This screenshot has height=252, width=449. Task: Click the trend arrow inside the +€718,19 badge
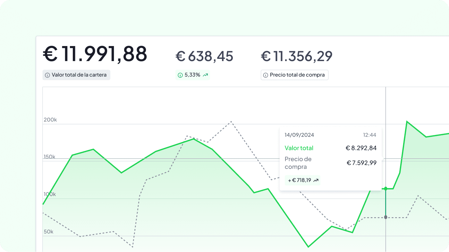tap(316, 180)
